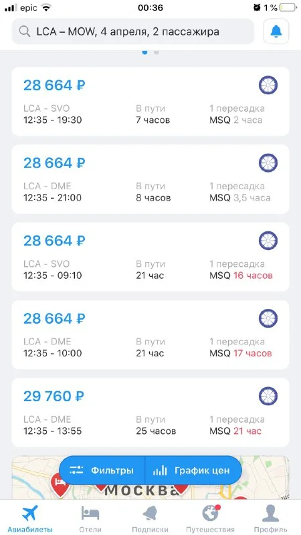This screenshot has height=535, width=301.
Task: Open Фильтры button
Action: pyautogui.click(x=102, y=470)
